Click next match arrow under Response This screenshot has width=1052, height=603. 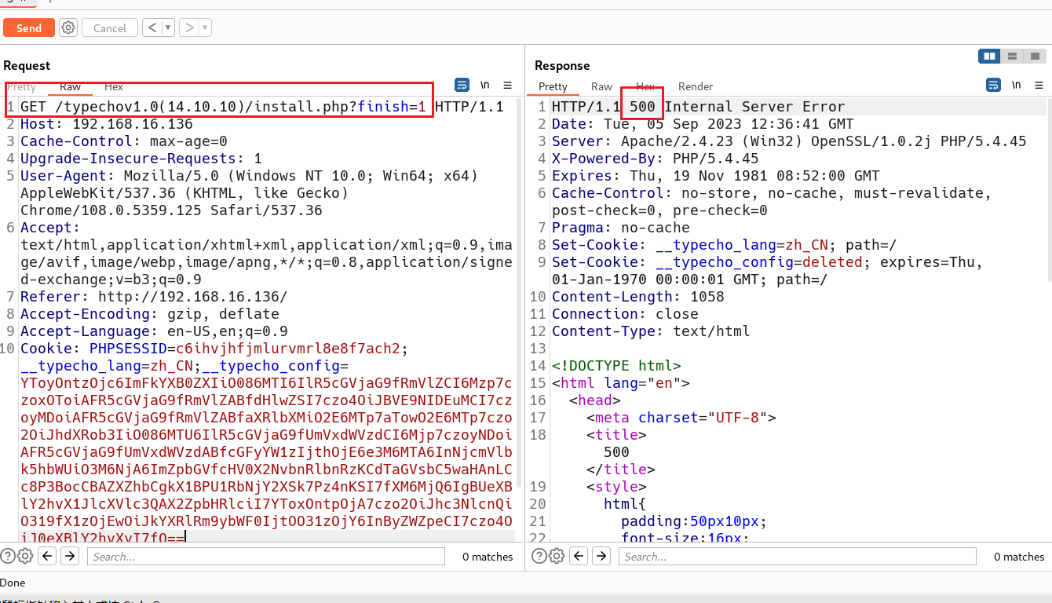601,556
